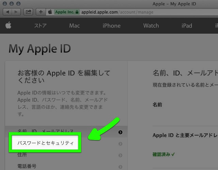Click the yellow minimize window button
The width and height of the screenshot is (218, 170).
coord(12,4)
